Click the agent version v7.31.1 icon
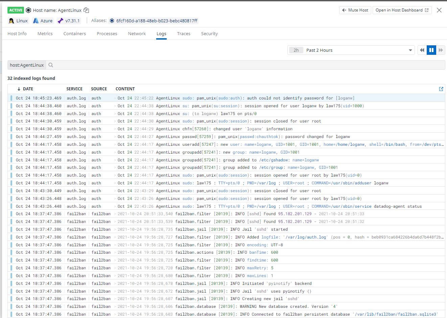This screenshot has height=318, width=447. 61,21
